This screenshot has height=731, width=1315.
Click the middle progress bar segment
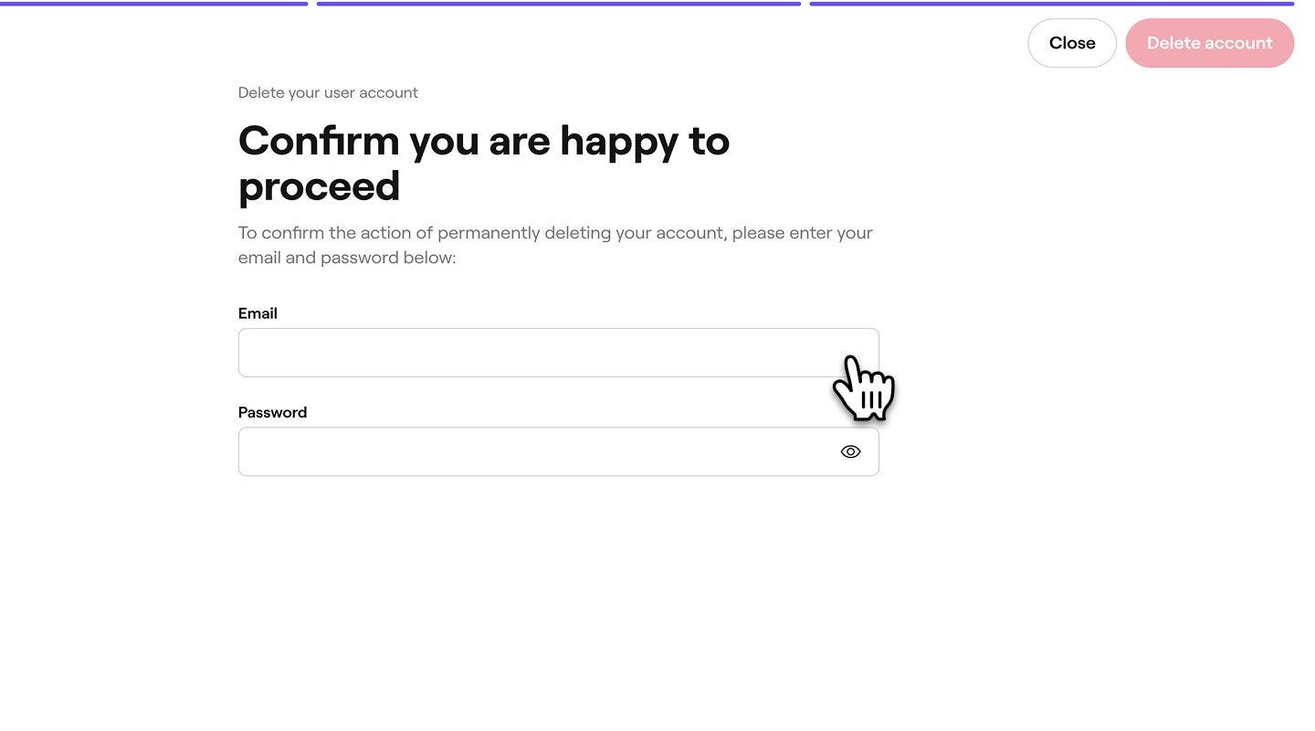click(558, 4)
